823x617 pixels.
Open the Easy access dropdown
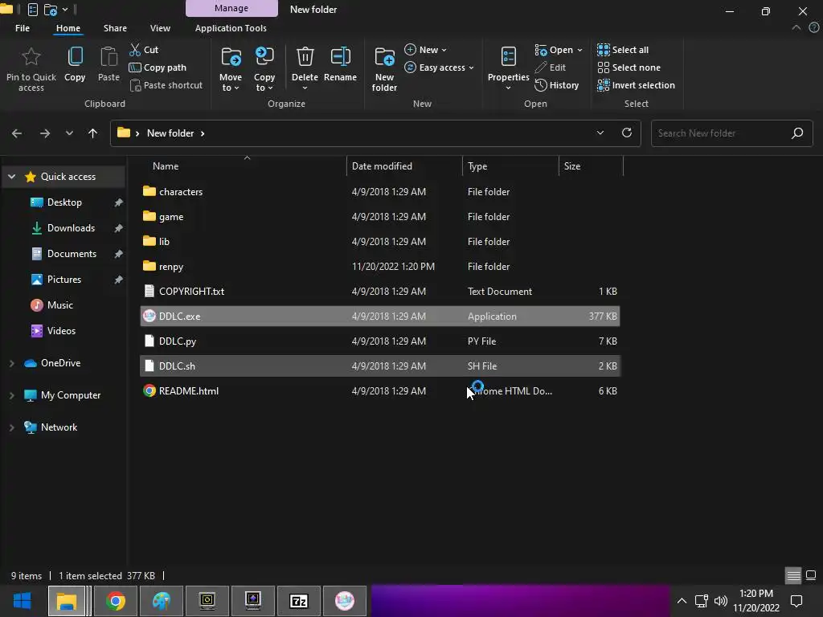440,67
